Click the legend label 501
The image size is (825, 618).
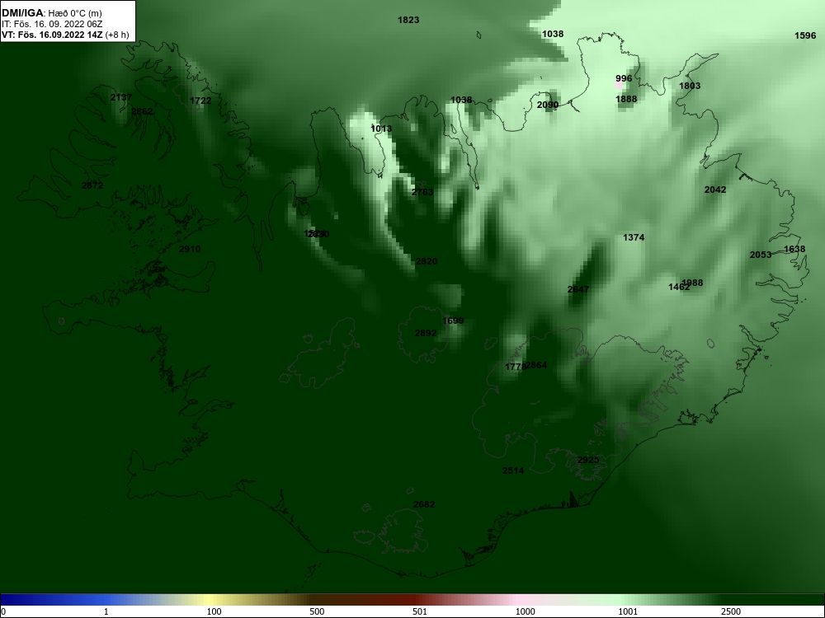419,611
